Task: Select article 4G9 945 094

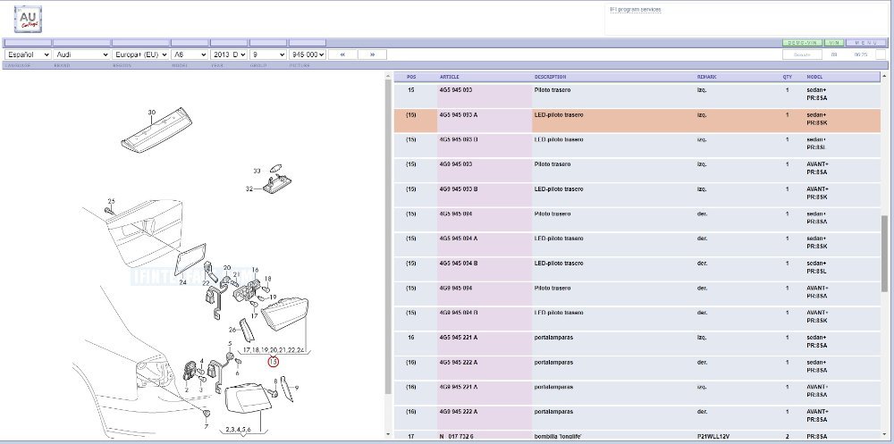Action: (456, 289)
